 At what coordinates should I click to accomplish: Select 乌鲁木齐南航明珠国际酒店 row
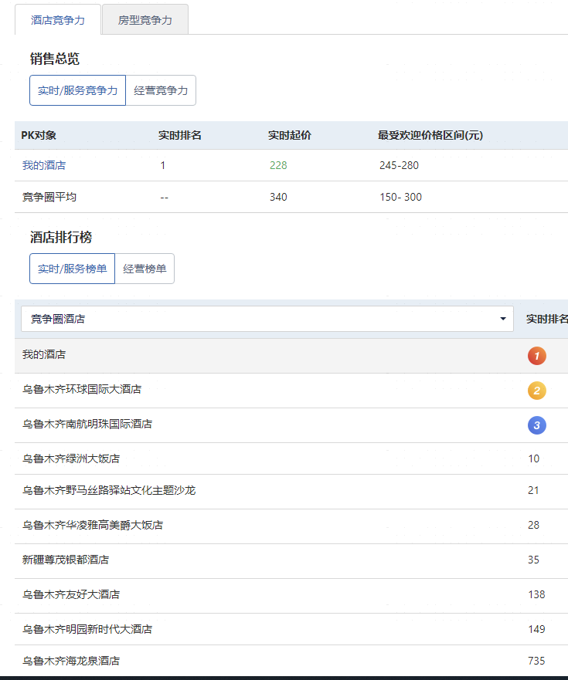(291, 425)
